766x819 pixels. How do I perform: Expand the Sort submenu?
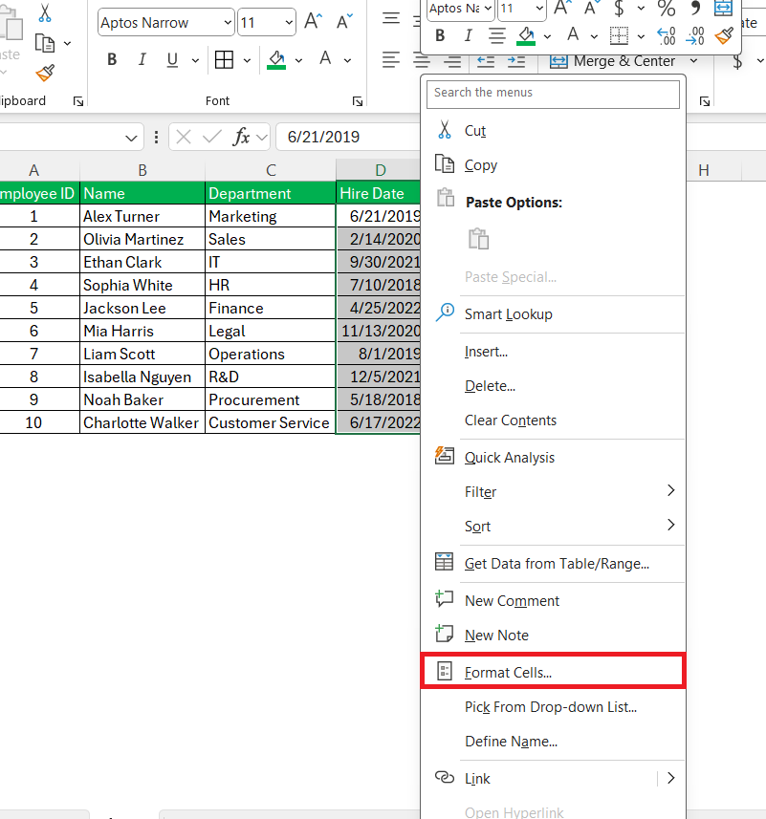tap(478, 527)
